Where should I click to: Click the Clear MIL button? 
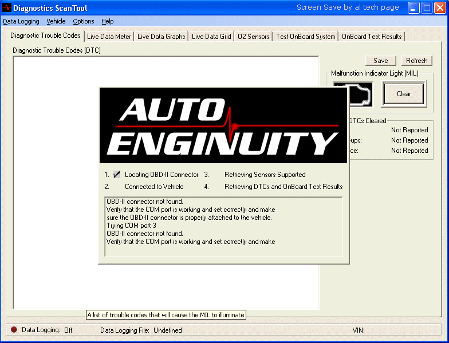point(404,94)
